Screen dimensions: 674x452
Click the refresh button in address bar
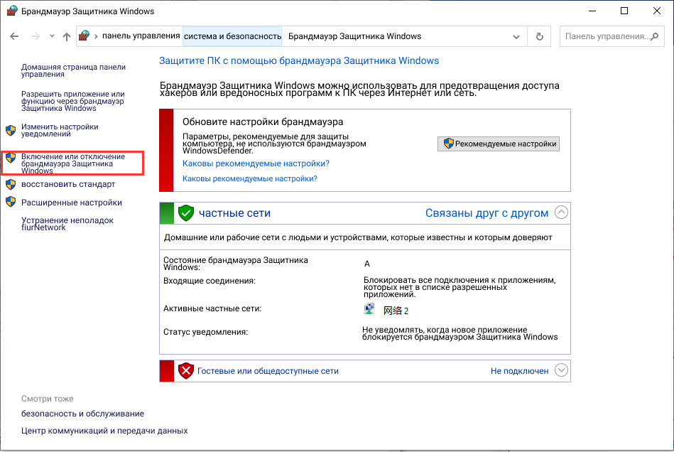tap(540, 36)
